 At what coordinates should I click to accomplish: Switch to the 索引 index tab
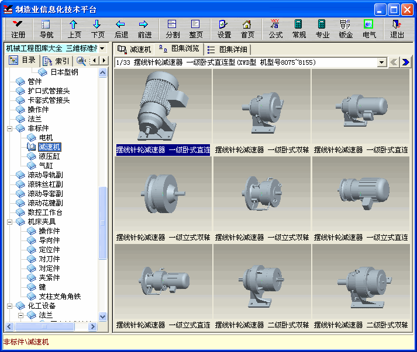tap(56, 61)
